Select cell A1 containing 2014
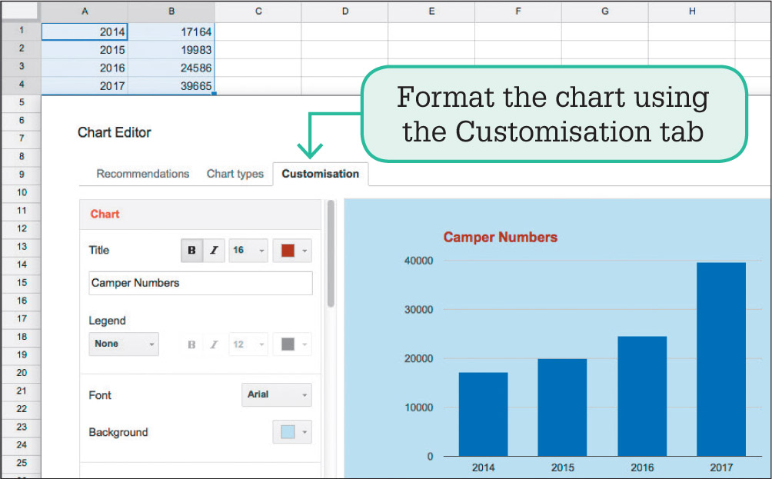 point(85,32)
